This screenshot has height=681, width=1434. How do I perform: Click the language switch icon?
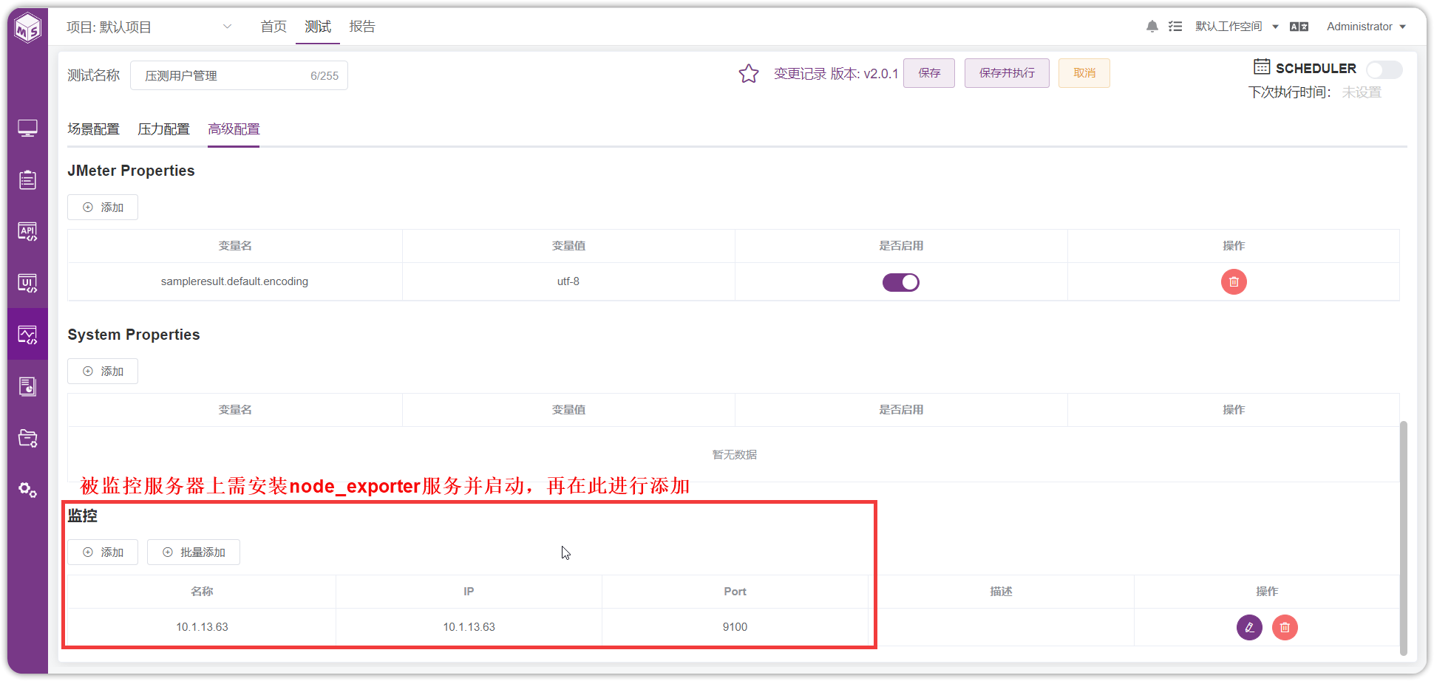point(1299,27)
